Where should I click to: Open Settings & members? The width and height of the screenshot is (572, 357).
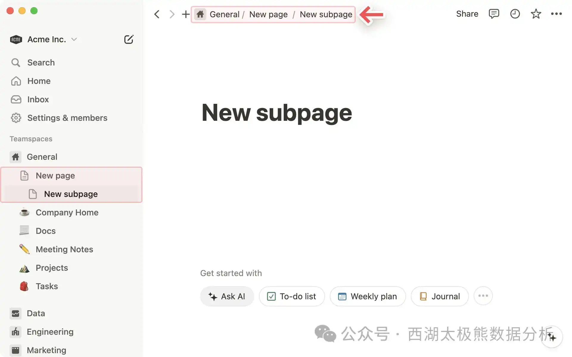[x=67, y=118]
